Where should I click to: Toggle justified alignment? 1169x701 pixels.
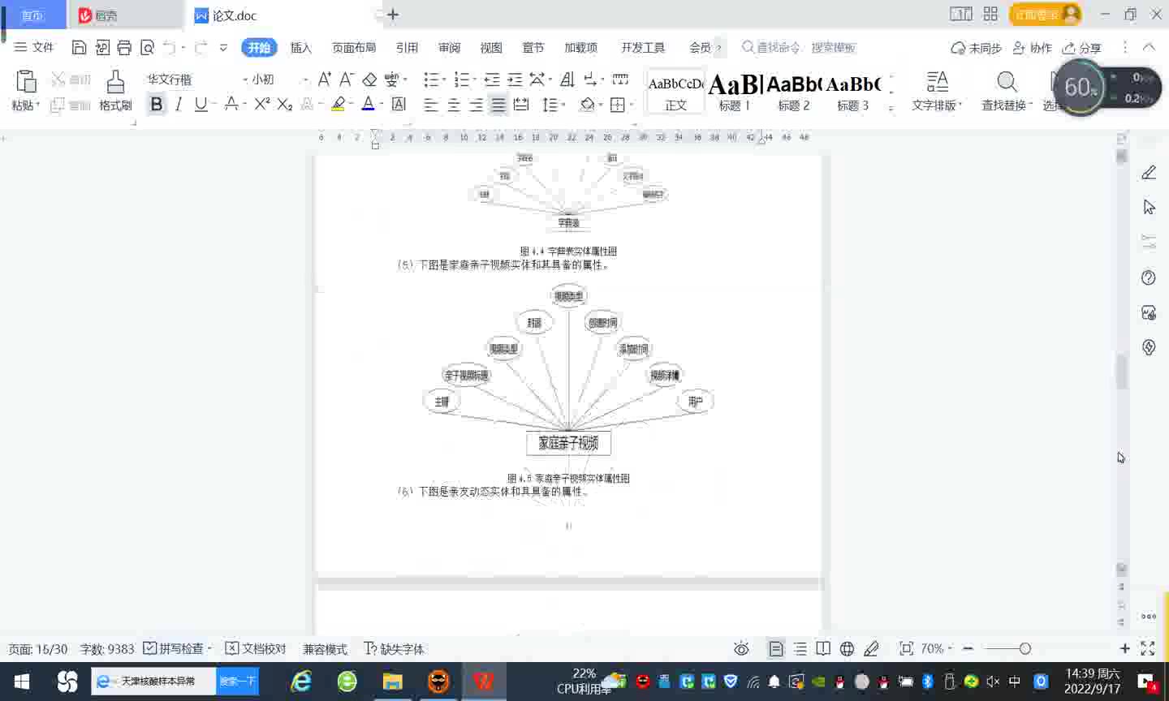[498, 105]
